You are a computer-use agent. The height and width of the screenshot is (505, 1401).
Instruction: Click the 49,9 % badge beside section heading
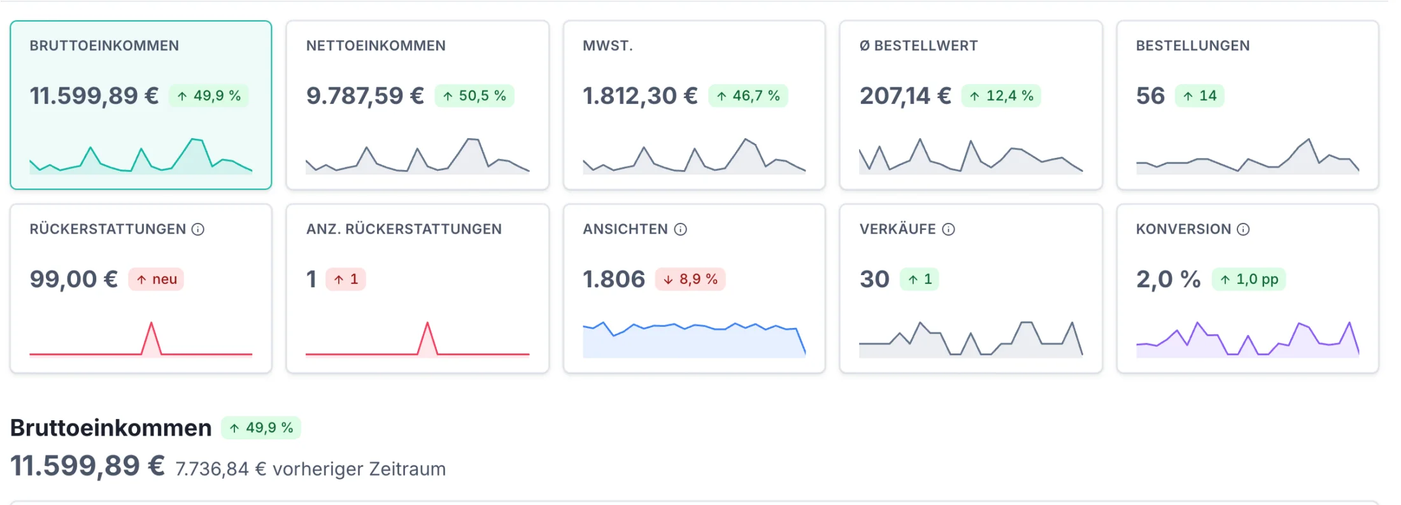[x=261, y=428]
